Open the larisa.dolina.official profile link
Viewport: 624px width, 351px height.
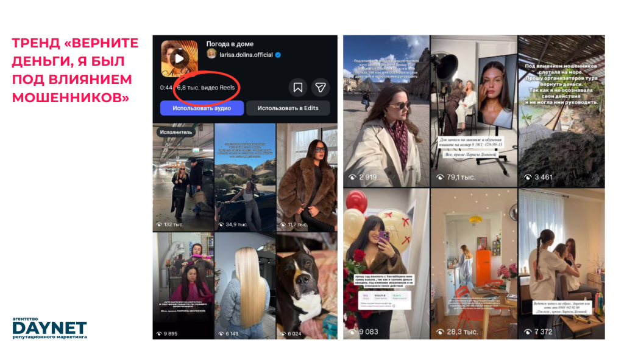[x=246, y=55]
